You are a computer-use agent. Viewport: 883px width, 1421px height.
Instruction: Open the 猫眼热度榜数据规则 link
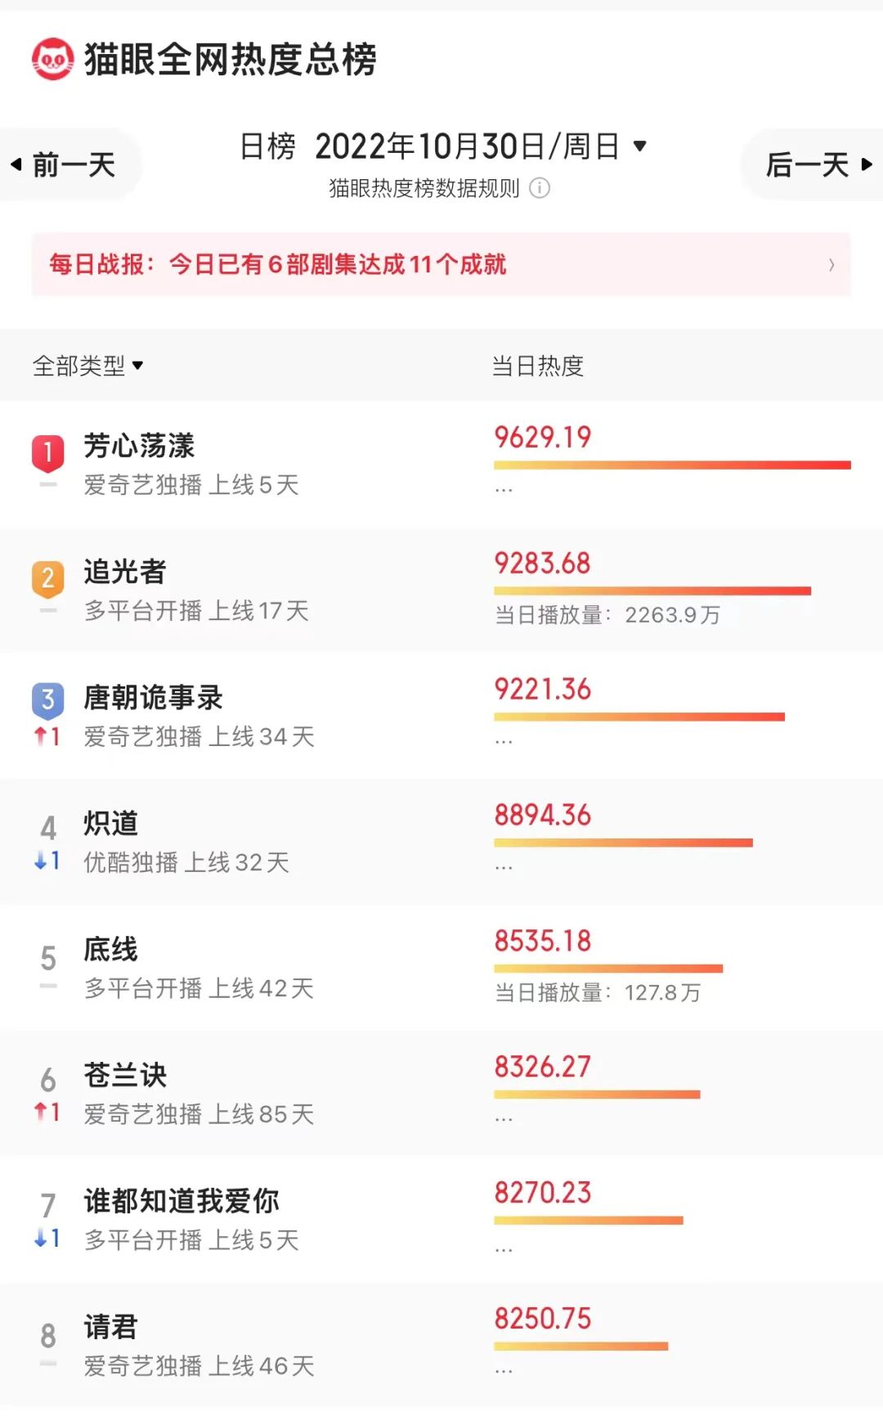[424, 188]
